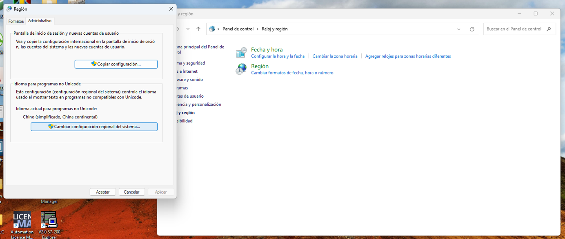Click the Región globe icon in Control Panel
Viewport: 565px width, 239px height.
coord(241,69)
